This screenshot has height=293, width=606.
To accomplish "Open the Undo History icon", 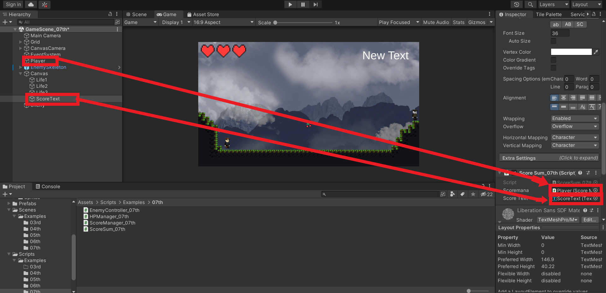I will click(516, 4).
